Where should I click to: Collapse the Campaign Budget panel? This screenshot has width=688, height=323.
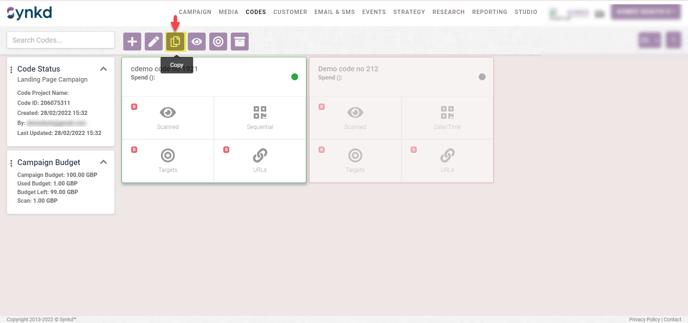click(x=104, y=162)
